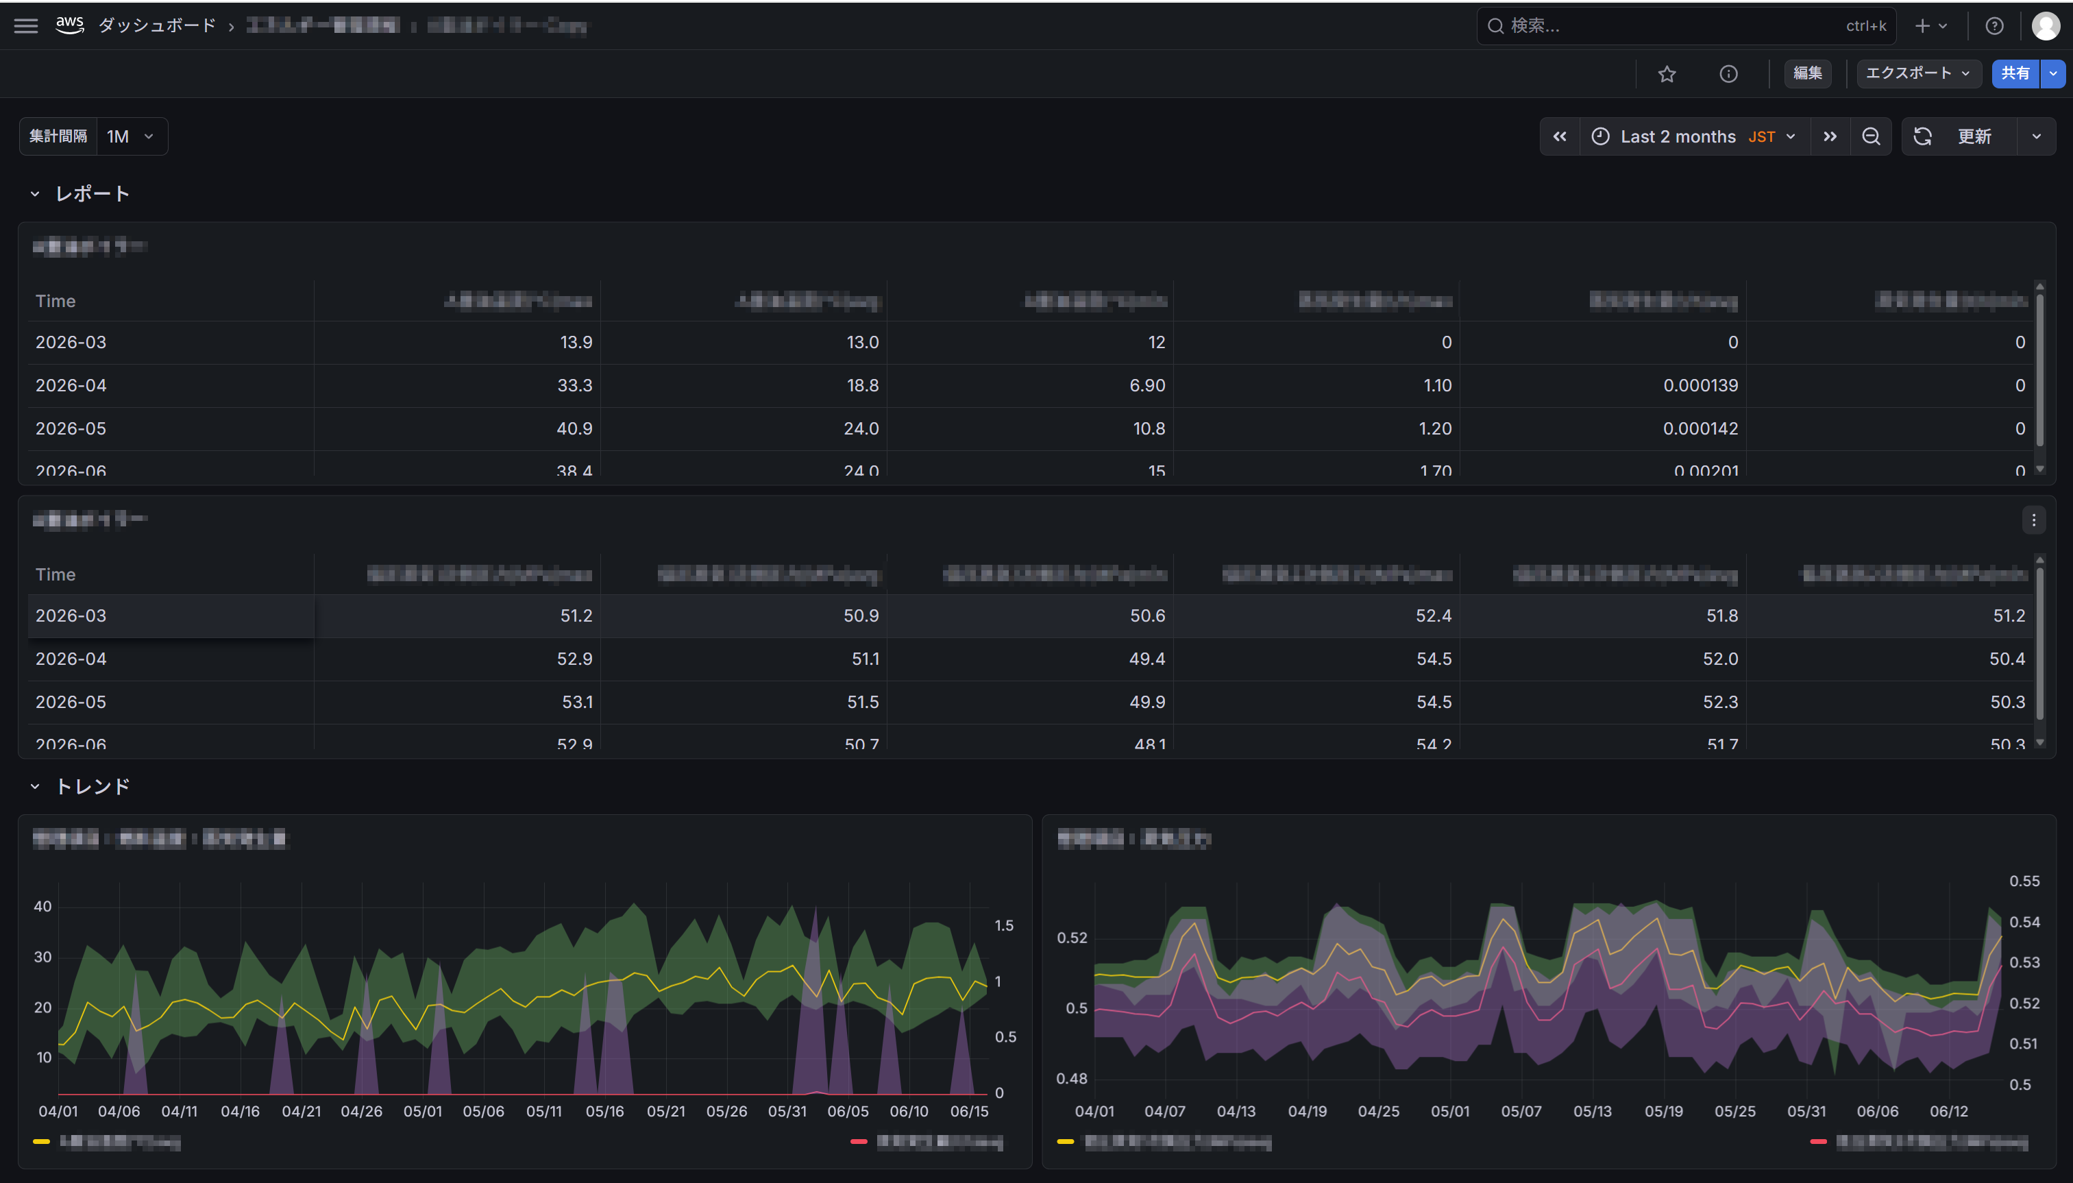Toggle the yellow legend series in left chart

pyautogui.click(x=106, y=1142)
